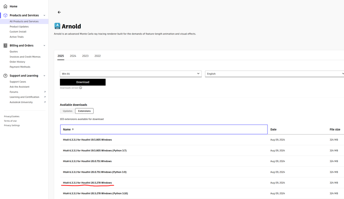Open Privacy/Cookies footer link
Screen dimensions: 344x199
point(12,117)
